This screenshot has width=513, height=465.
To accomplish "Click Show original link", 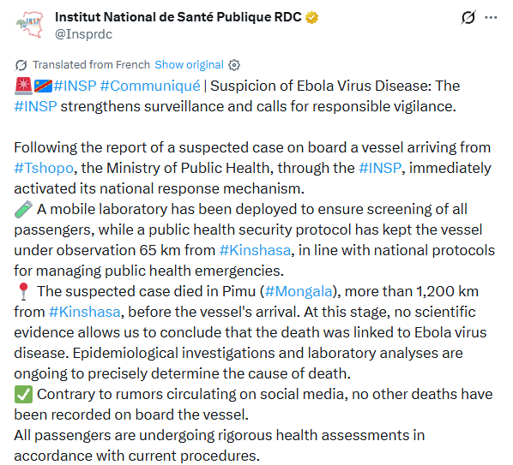I will (x=189, y=65).
